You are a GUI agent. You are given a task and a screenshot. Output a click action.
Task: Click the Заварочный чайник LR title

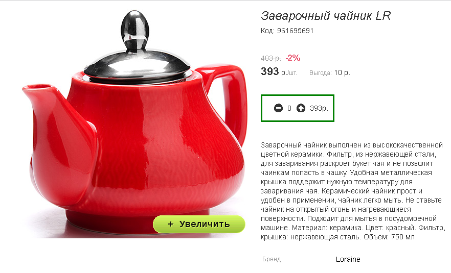(x=326, y=16)
